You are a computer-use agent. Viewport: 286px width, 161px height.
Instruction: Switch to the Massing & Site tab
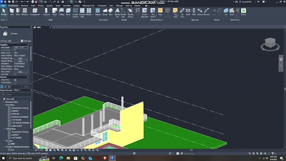pyautogui.click(x=88, y=5)
